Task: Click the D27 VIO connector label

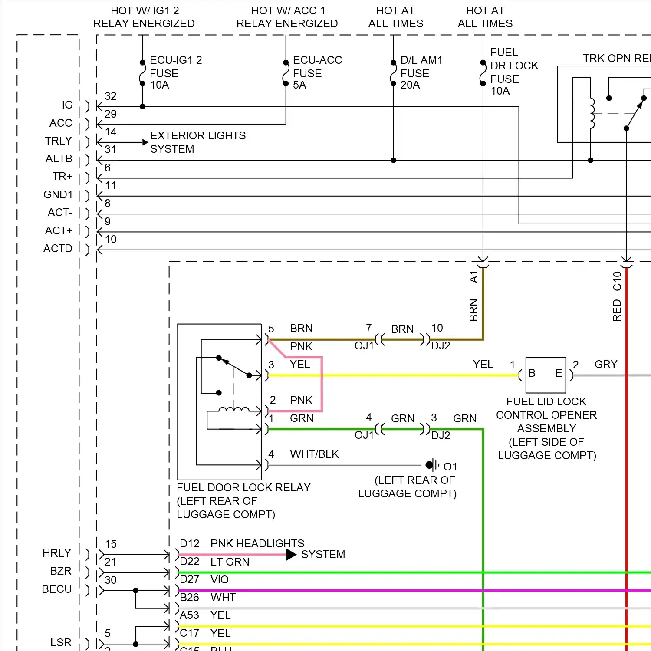Action: [x=204, y=580]
